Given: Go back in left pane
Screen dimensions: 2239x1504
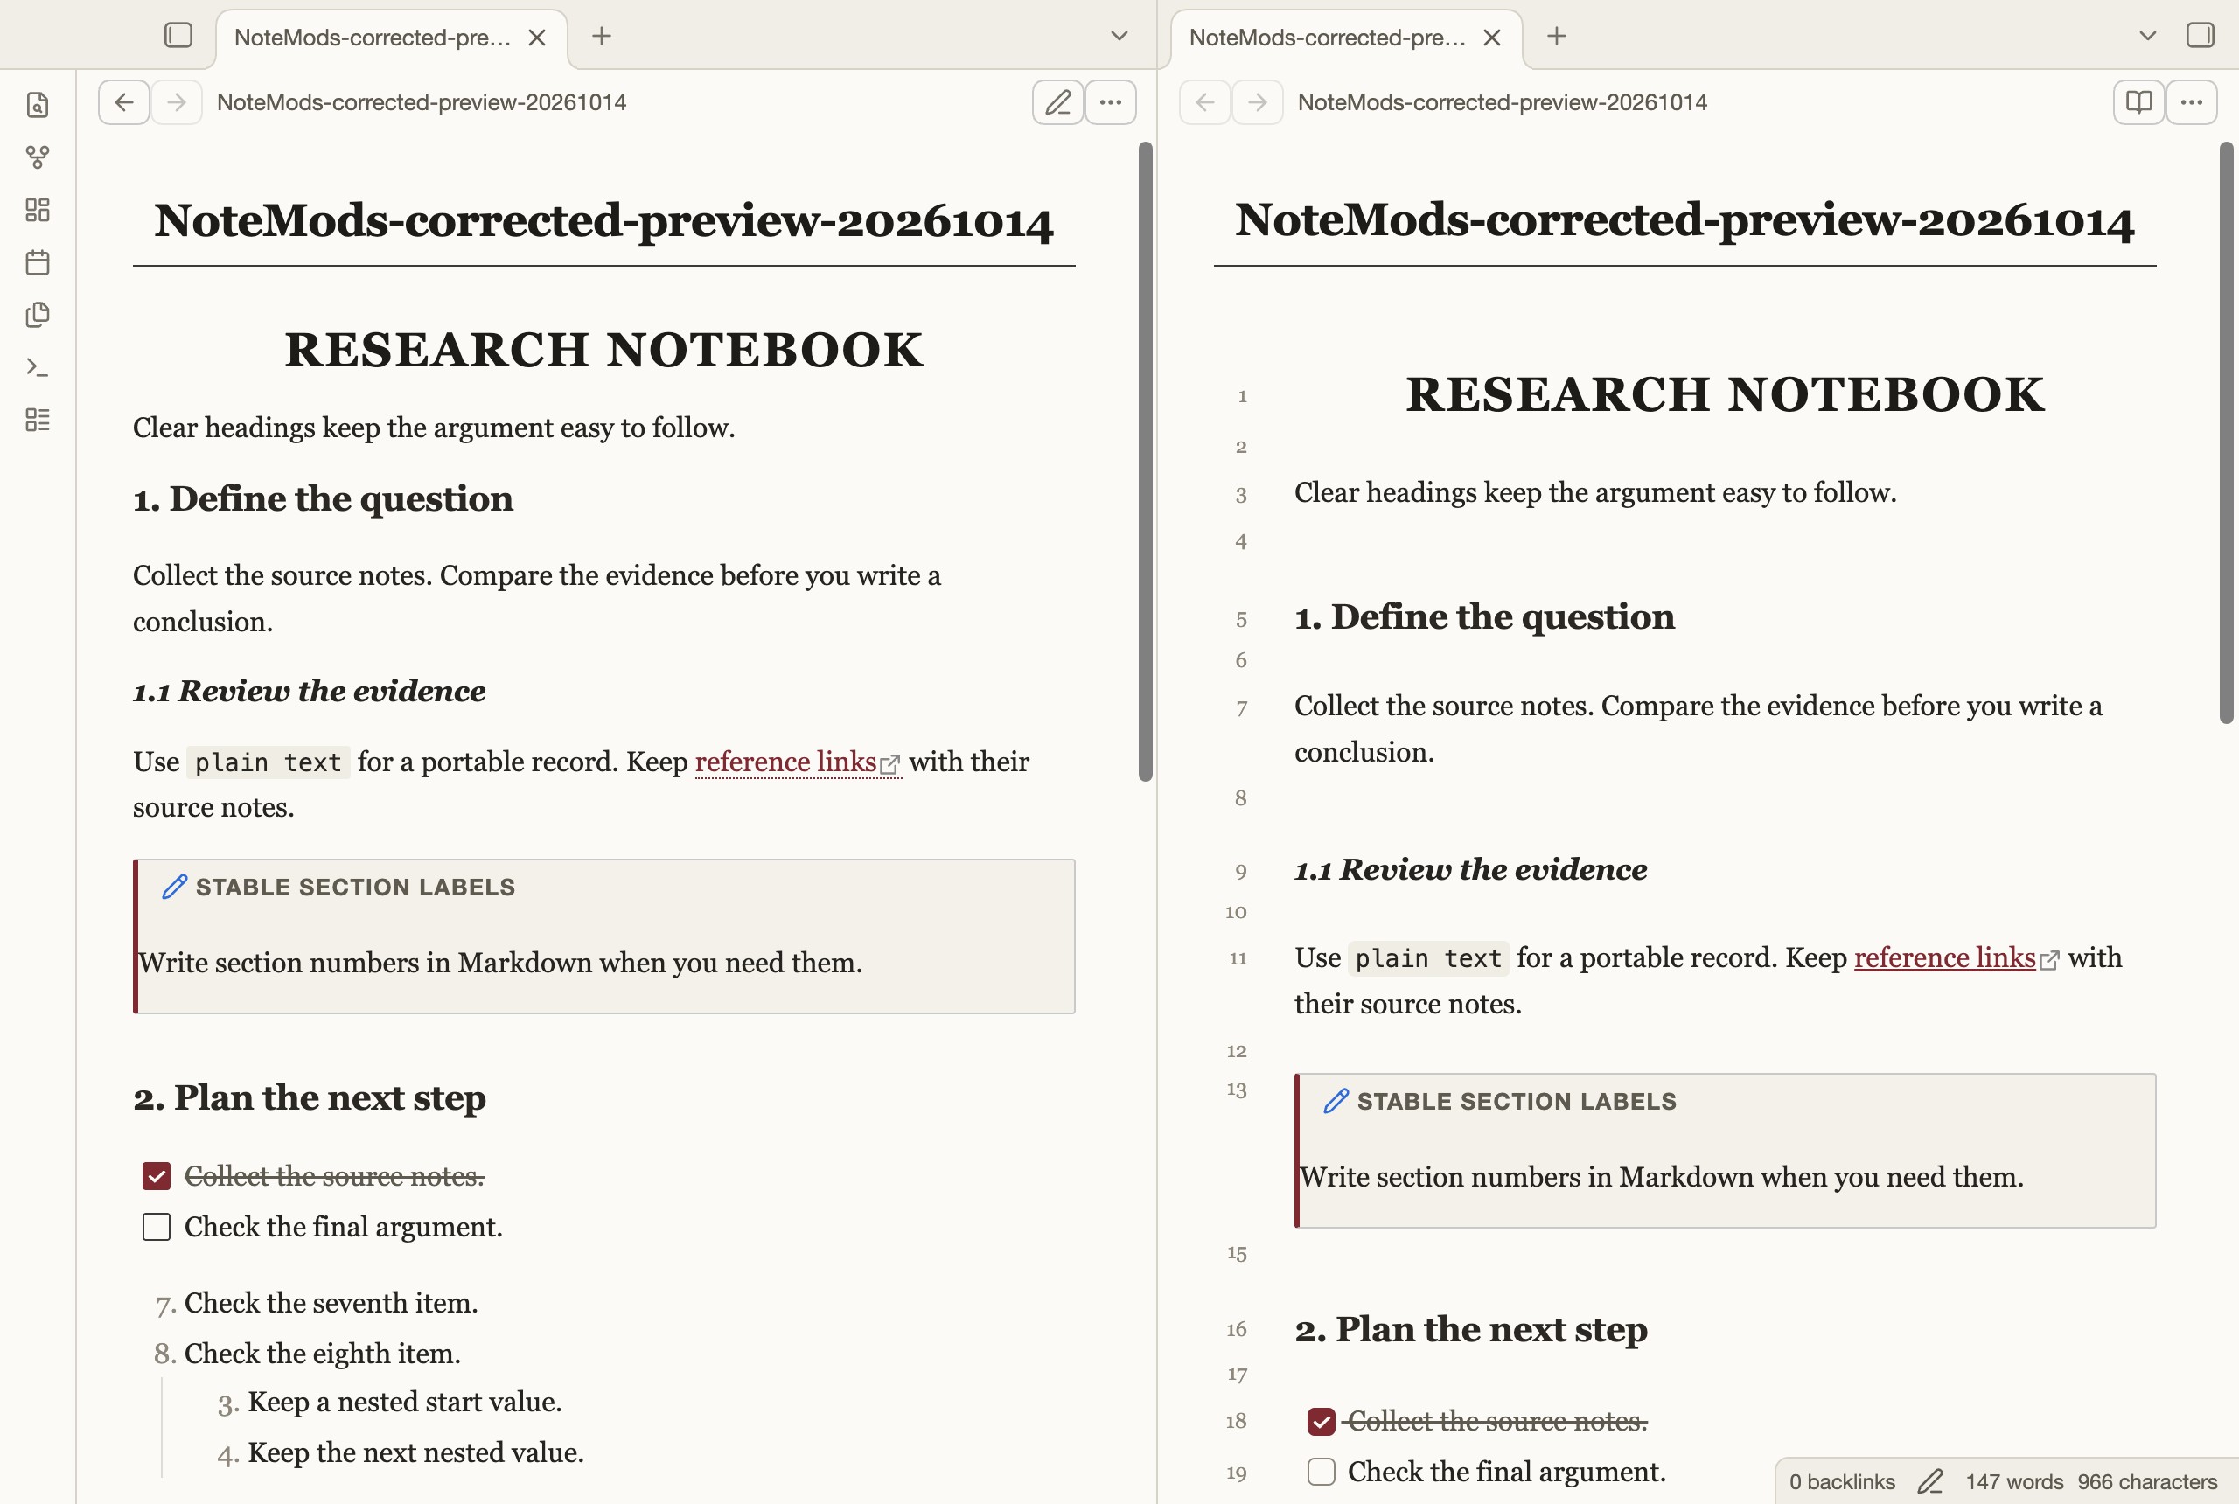Looking at the screenshot, I should click(123, 101).
